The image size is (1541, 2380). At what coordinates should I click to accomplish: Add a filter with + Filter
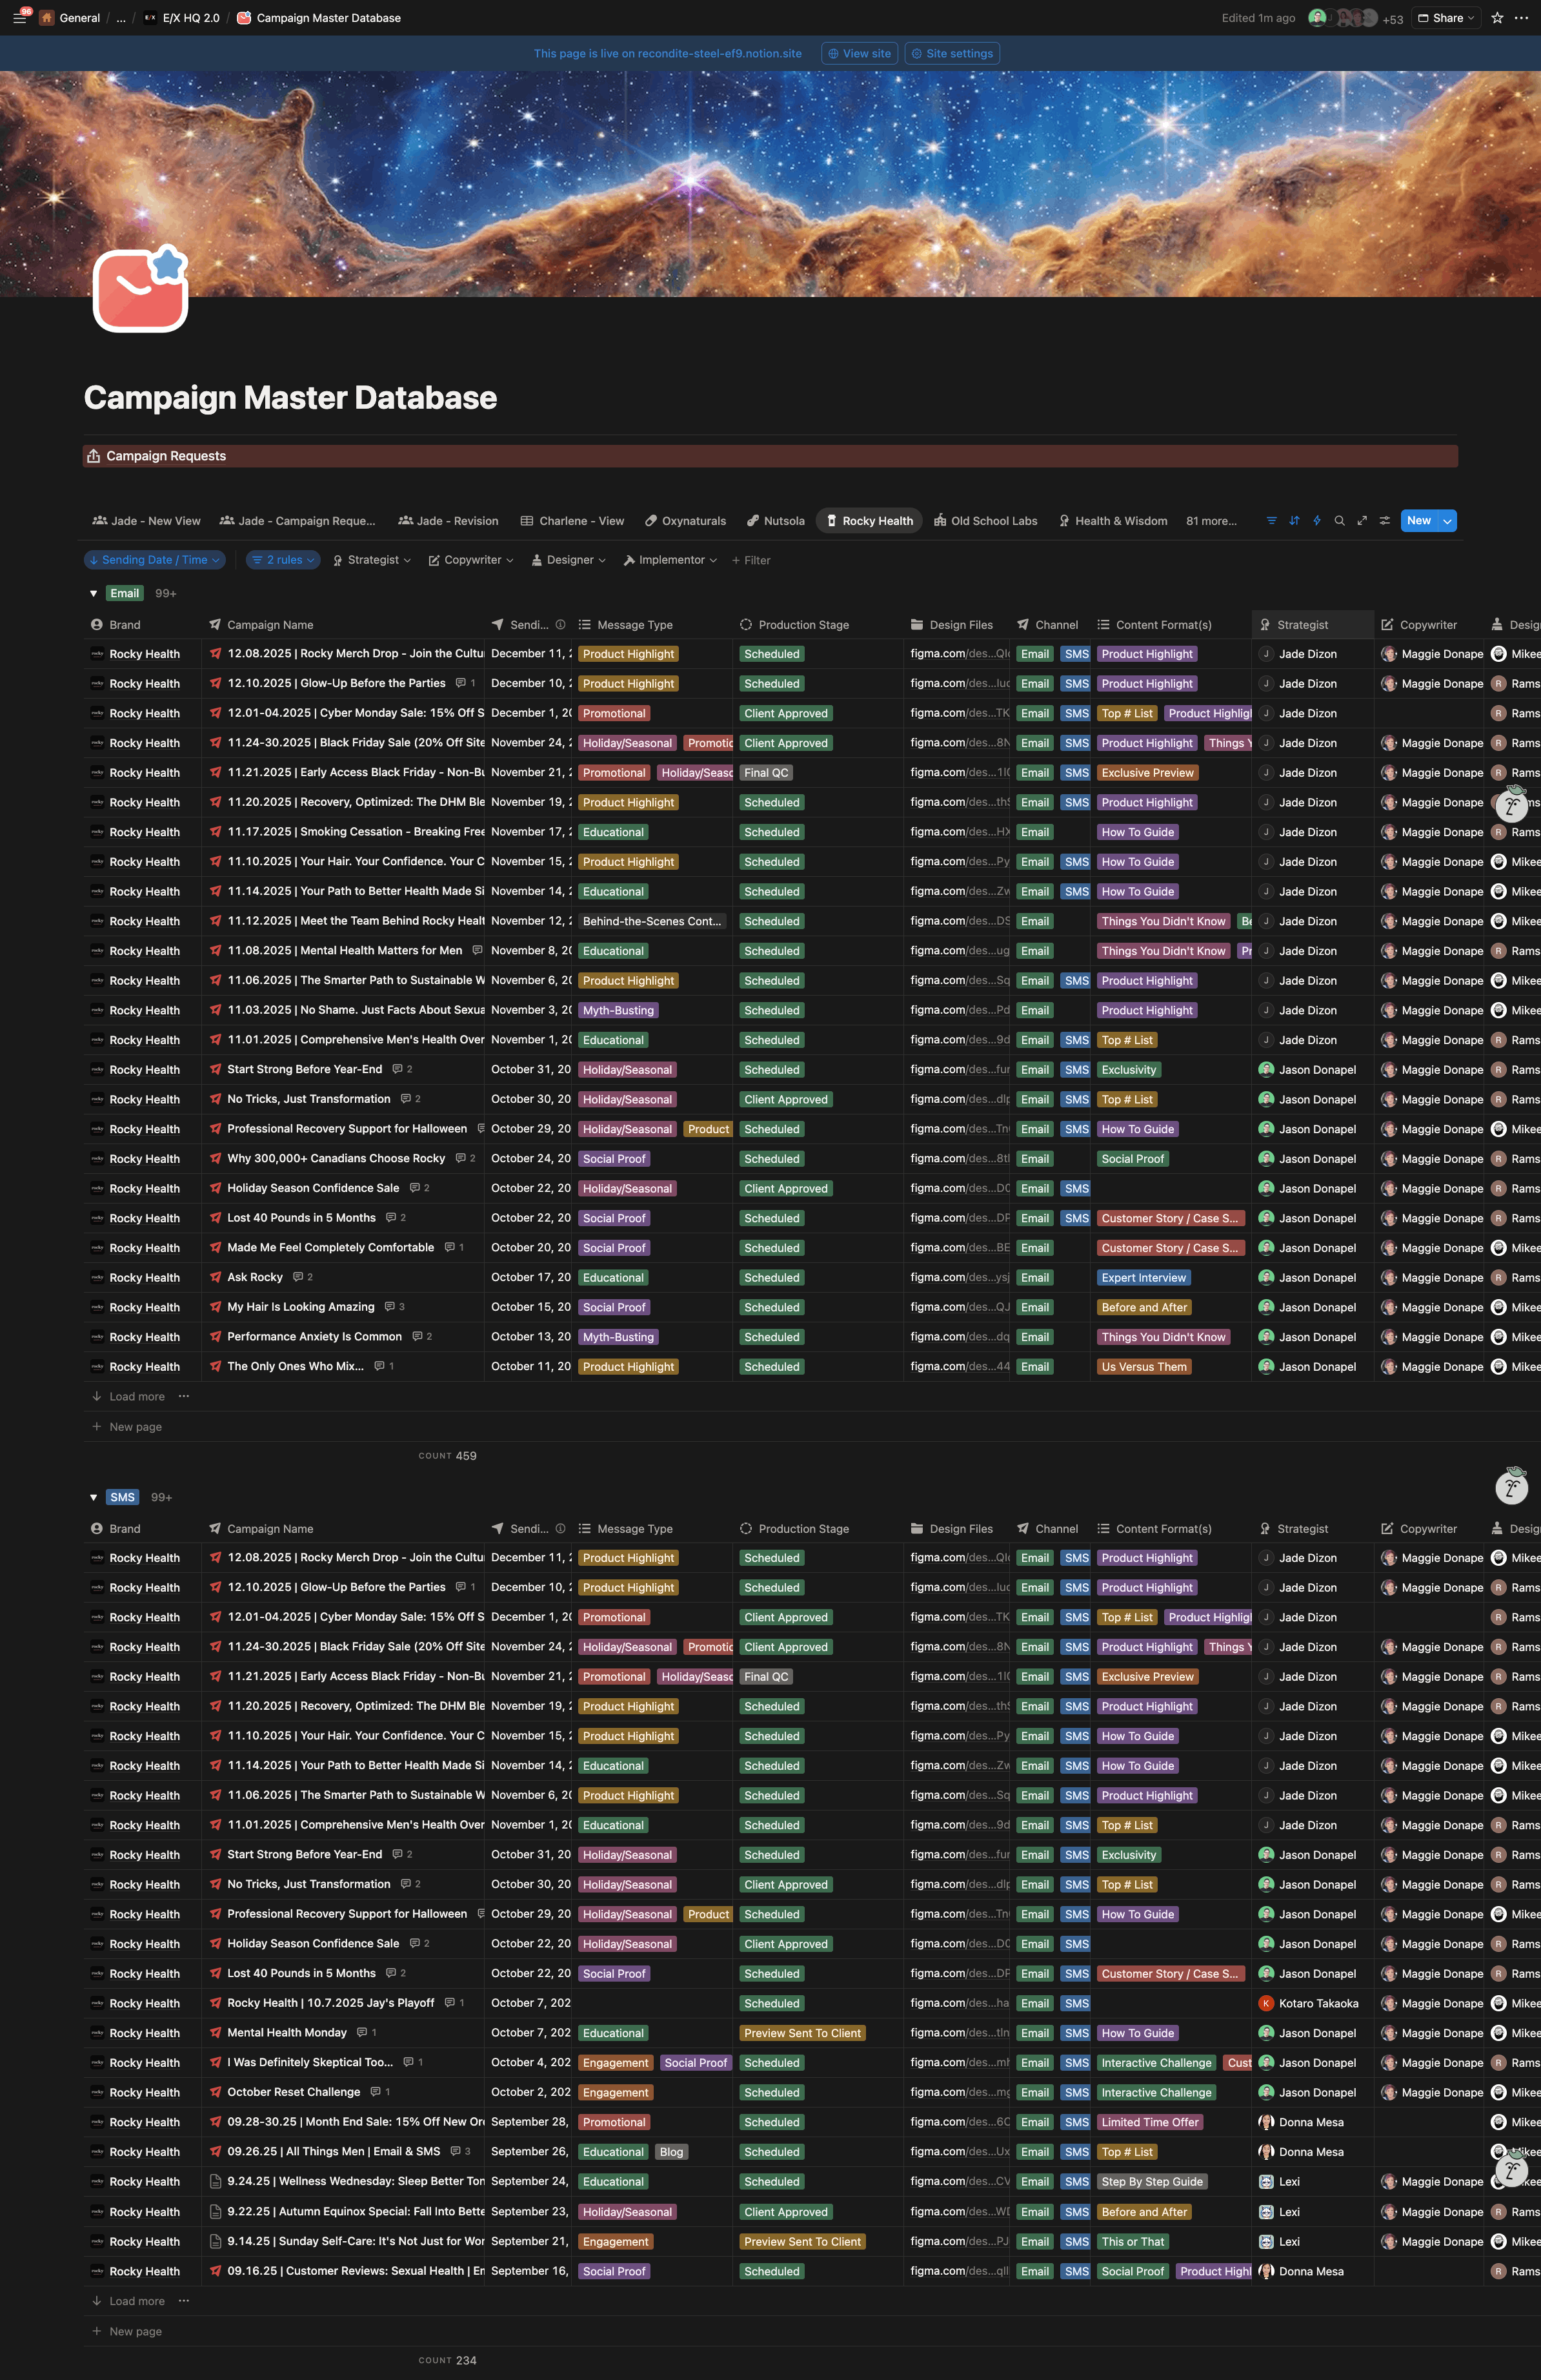[x=752, y=560]
